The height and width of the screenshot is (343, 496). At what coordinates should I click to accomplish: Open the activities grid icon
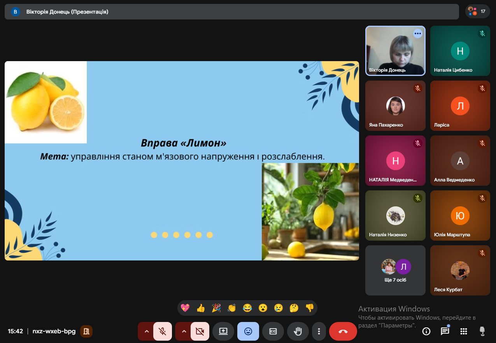463,331
